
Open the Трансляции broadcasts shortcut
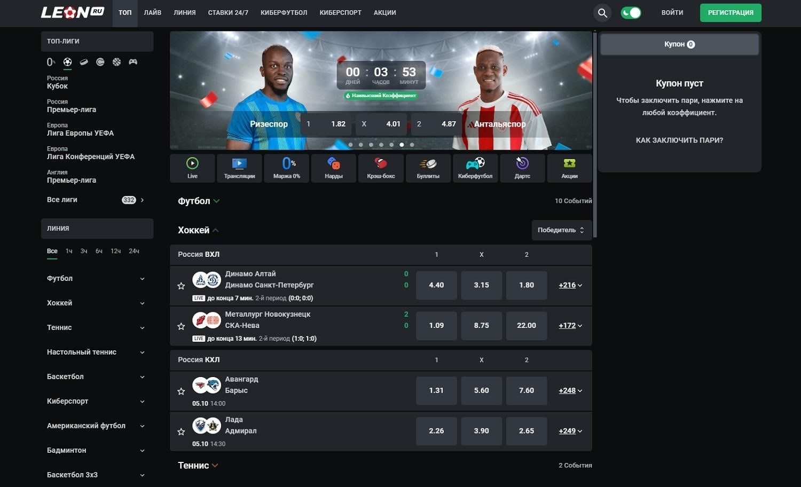[x=239, y=168]
